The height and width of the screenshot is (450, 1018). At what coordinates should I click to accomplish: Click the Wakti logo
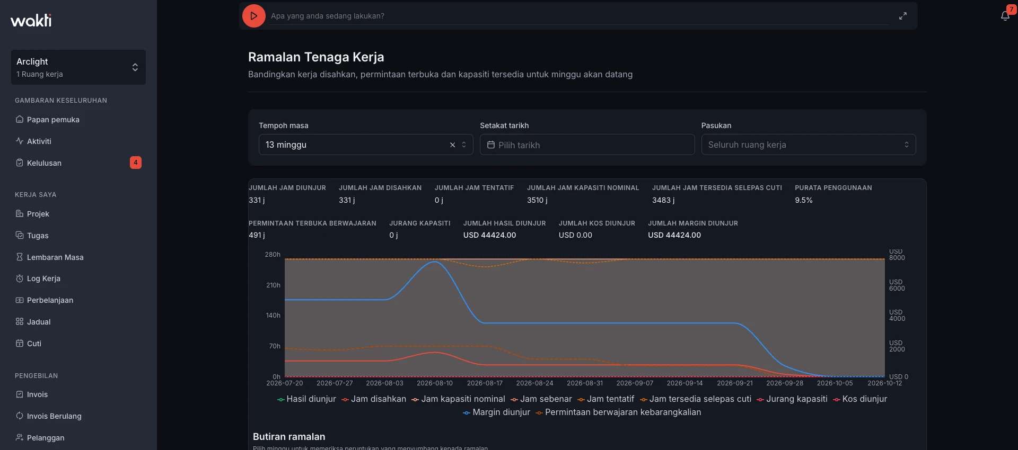(31, 20)
